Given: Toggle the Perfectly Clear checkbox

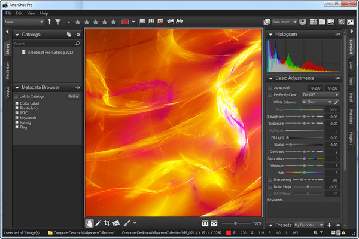Looking at the screenshot, I should tap(270, 94).
